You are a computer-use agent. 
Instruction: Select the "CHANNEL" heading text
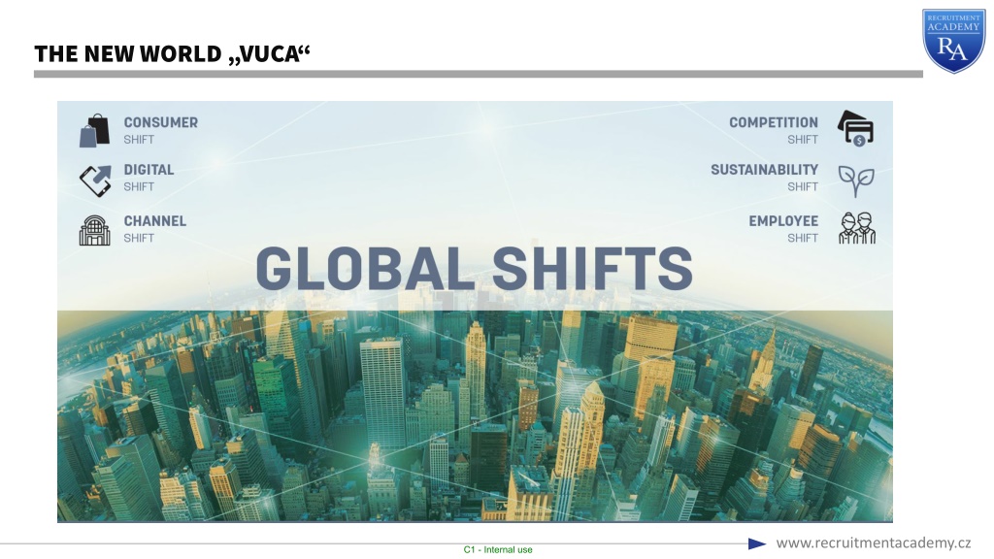(x=154, y=221)
